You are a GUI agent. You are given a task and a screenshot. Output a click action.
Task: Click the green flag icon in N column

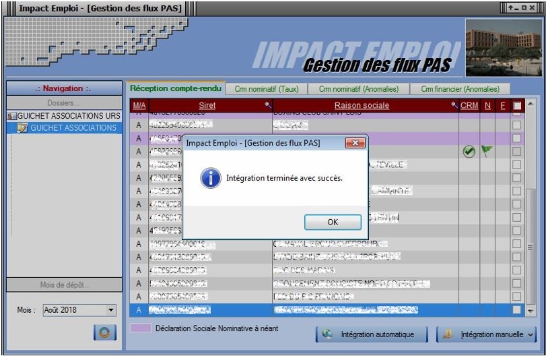tap(487, 151)
